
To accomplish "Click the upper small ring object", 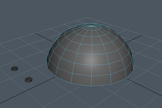I will pyautogui.click(x=14, y=69).
